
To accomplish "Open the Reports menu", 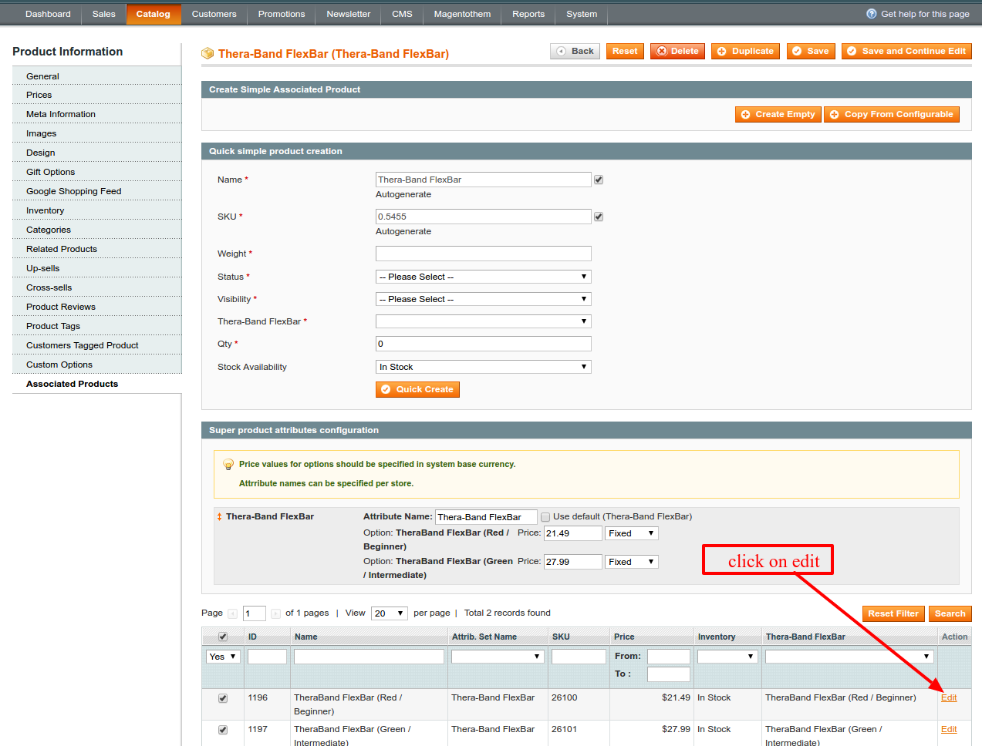I will point(528,14).
